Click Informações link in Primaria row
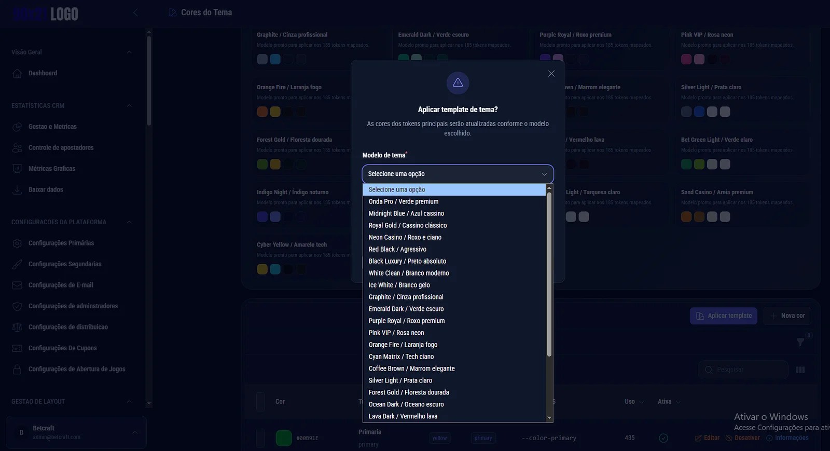This screenshot has height=451, width=830. pyautogui.click(x=787, y=438)
